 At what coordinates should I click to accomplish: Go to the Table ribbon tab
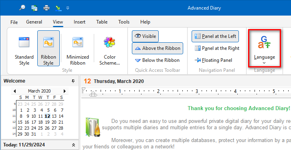coord(102,22)
